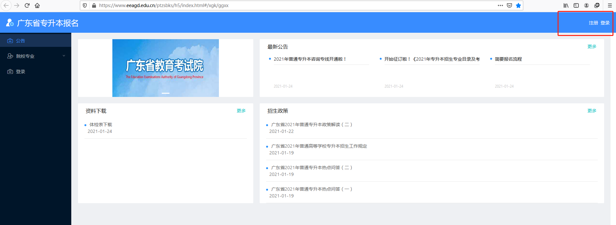616x225 pixels.
Task: Open 广东省2021年普通专升本政策解读（二）
Action: click(312, 125)
